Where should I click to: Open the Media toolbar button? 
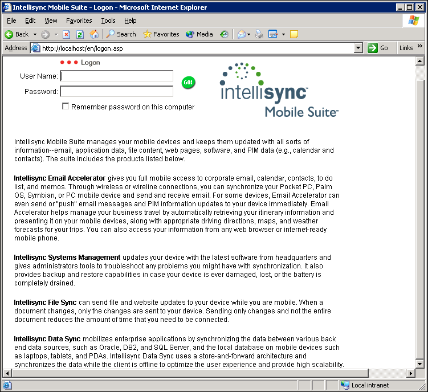click(199, 34)
